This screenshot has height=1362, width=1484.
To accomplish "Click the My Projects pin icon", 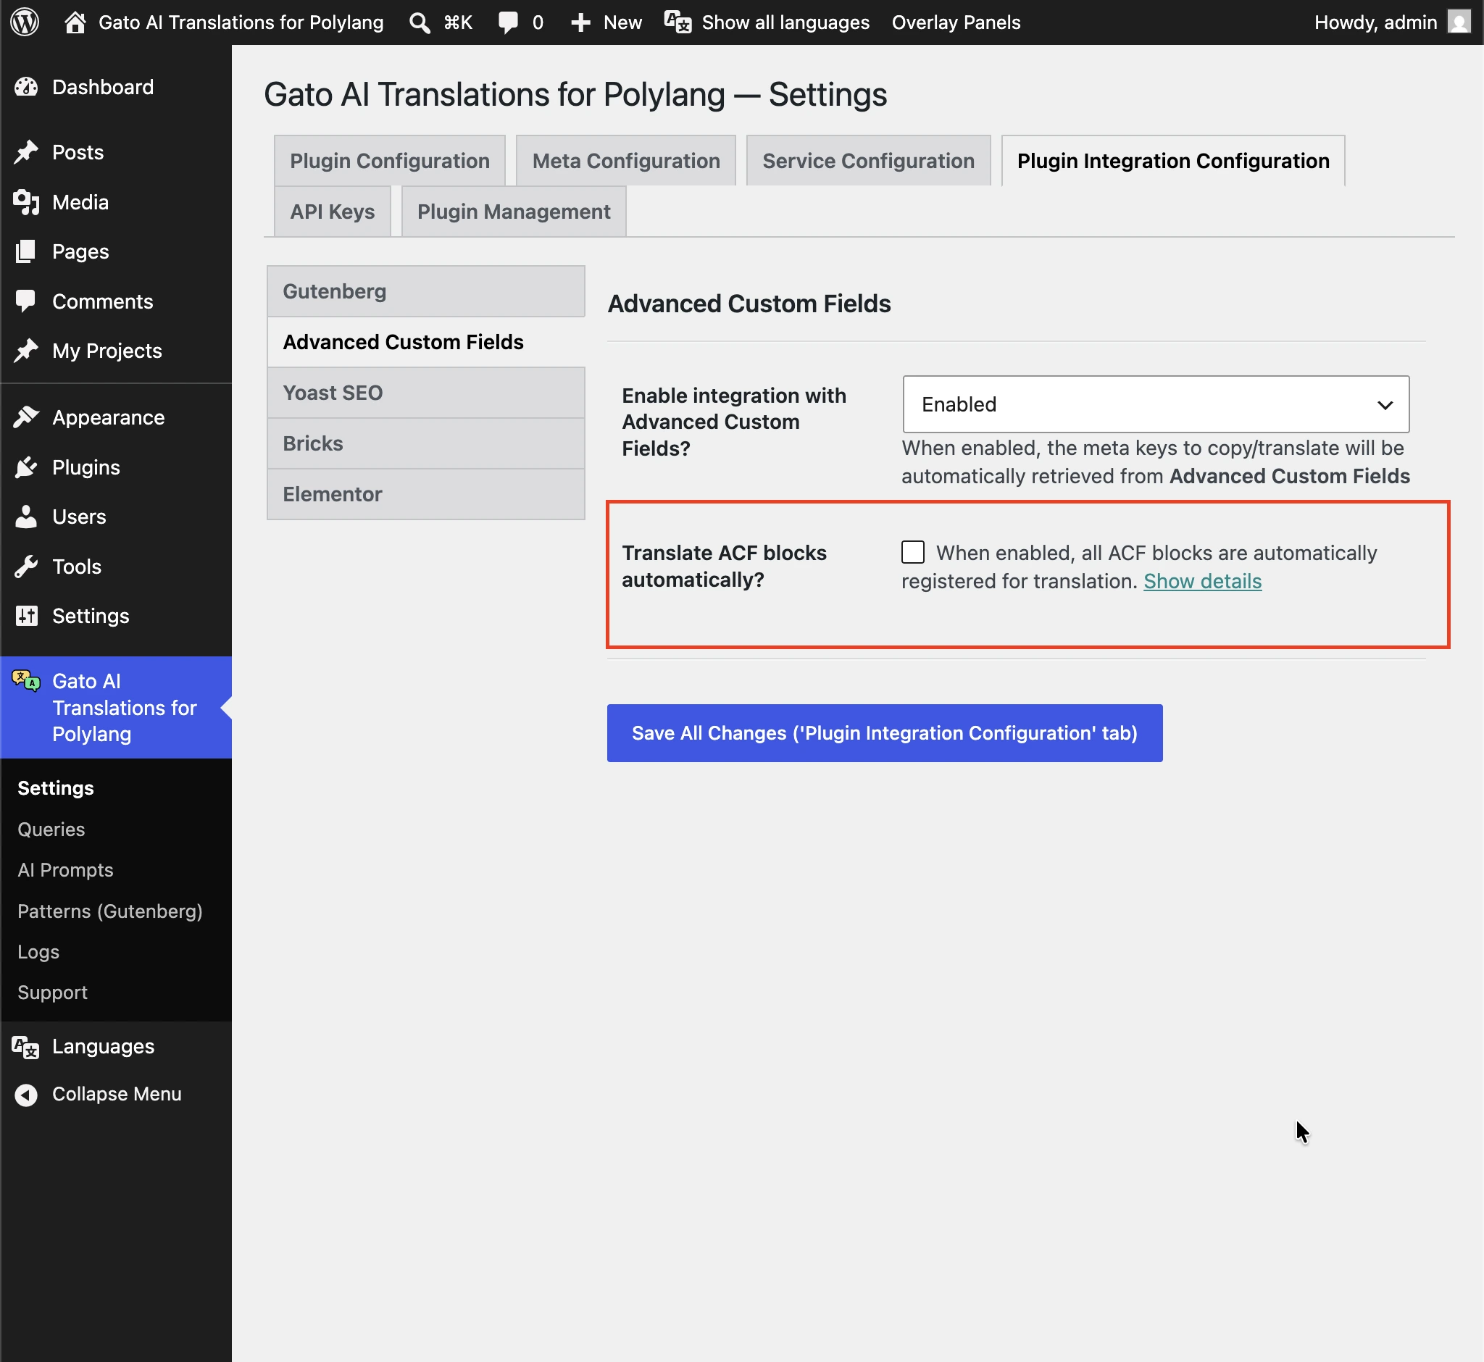I will 27,351.
